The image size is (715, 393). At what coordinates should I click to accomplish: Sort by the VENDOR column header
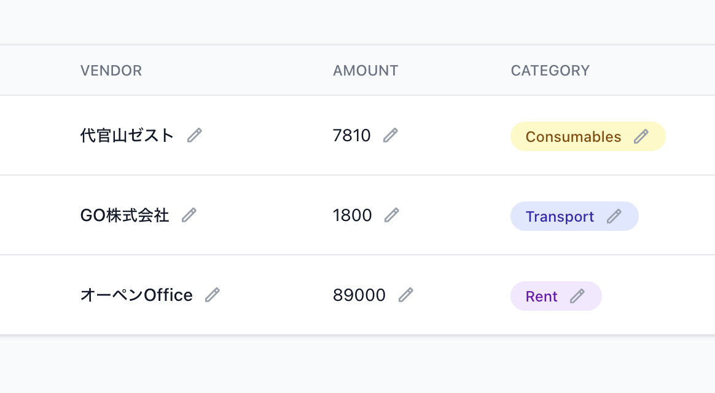pyautogui.click(x=111, y=71)
